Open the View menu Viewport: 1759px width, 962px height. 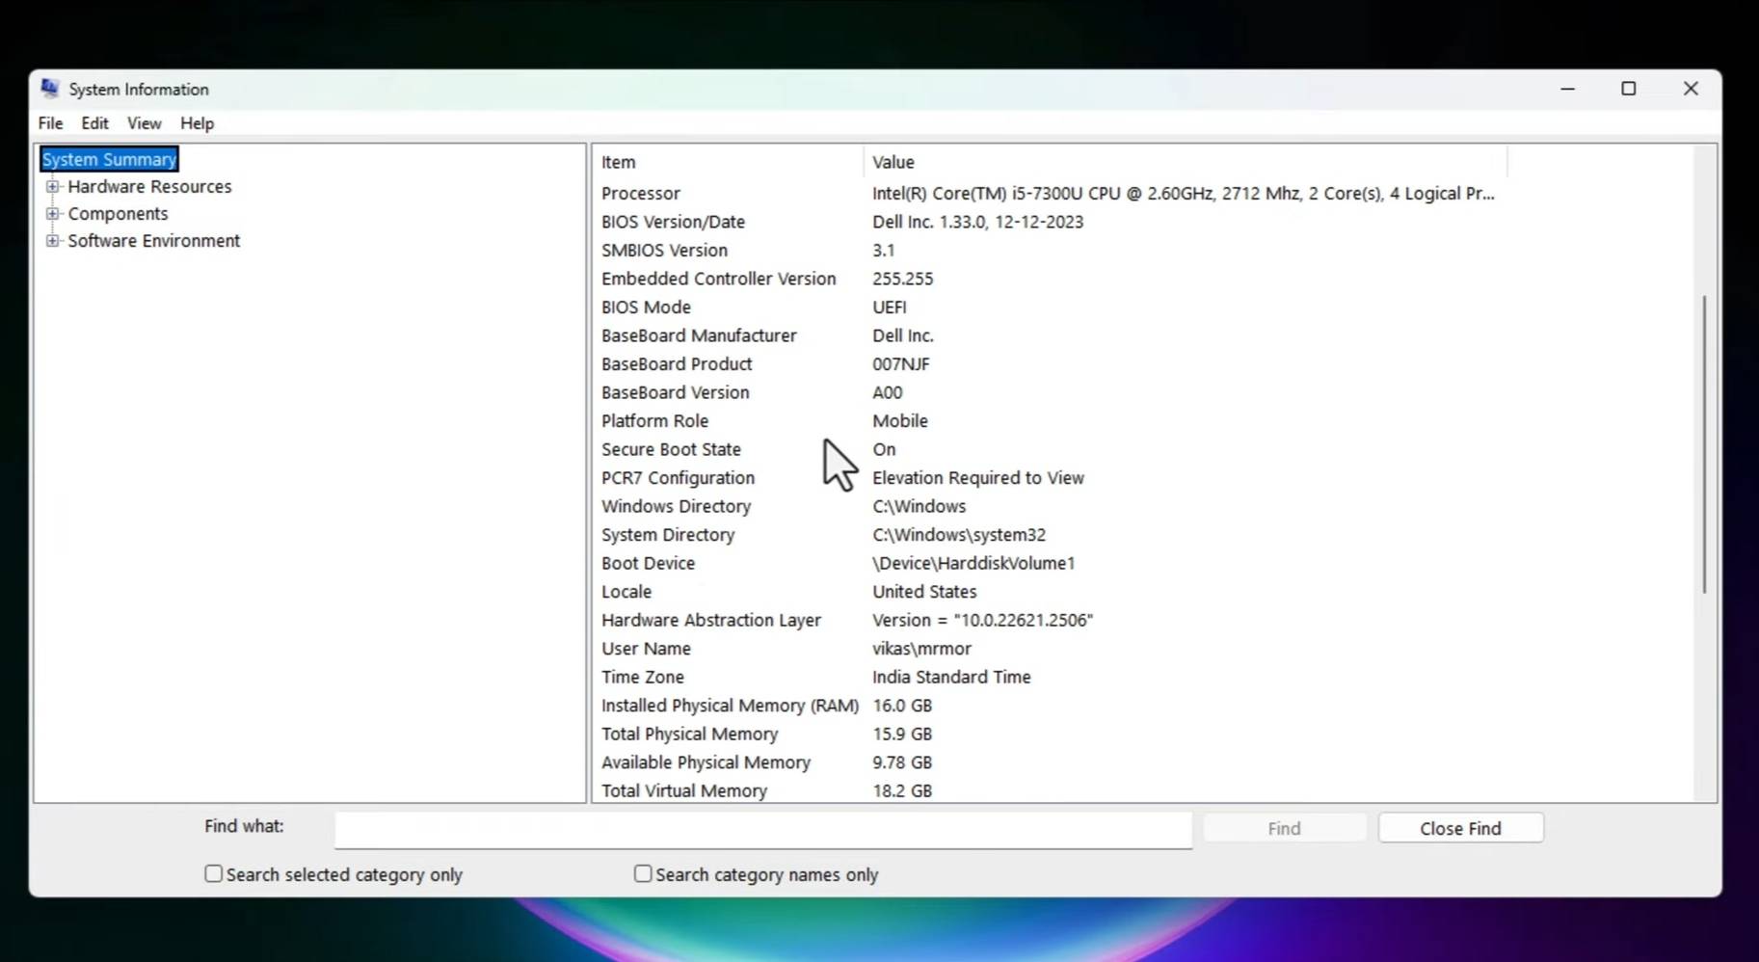pyautogui.click(x=145, y=123)
